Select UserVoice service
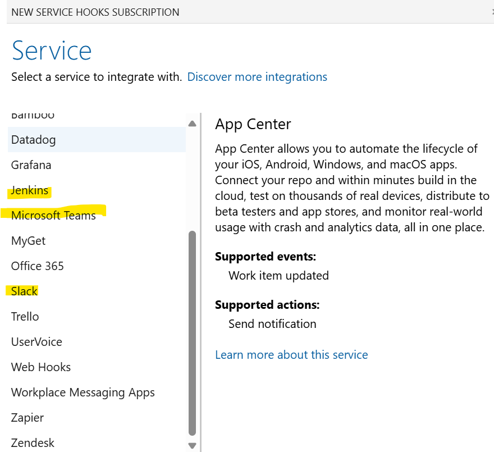This screenshot has width=494, height=452. pos(97,342)
